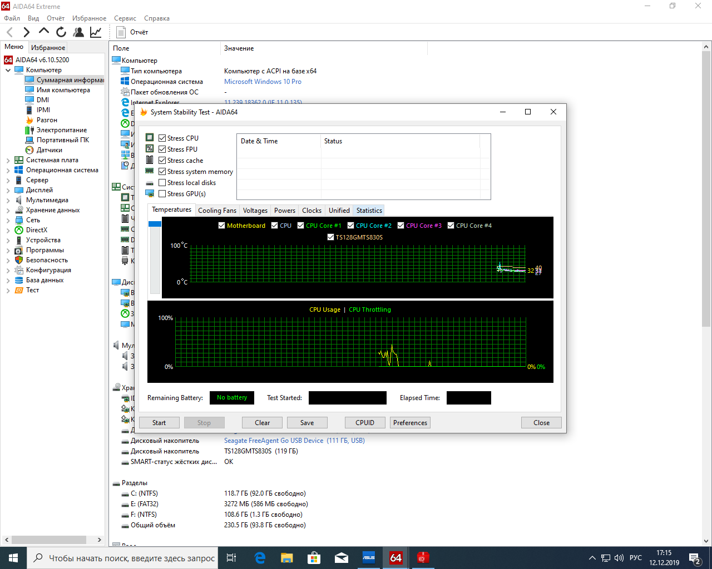Disable the Stress CPU checkbox

(x=162, y=138)
